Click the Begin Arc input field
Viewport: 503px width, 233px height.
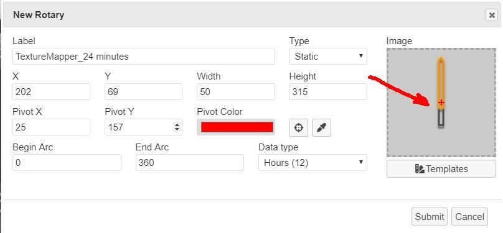[x=67, y=163]
